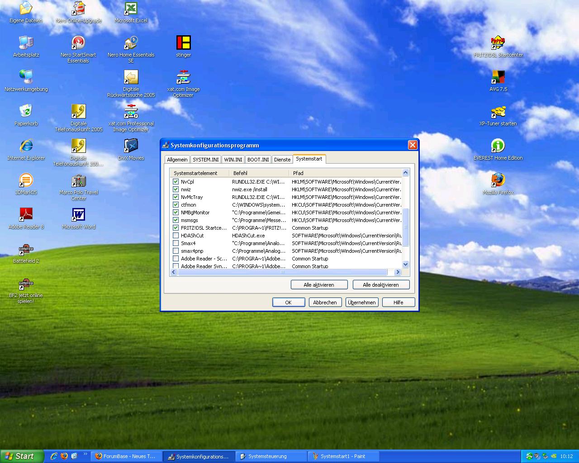579x463 pixels.
Task: Sort by Befehl column header
Action: pos(259,173)
